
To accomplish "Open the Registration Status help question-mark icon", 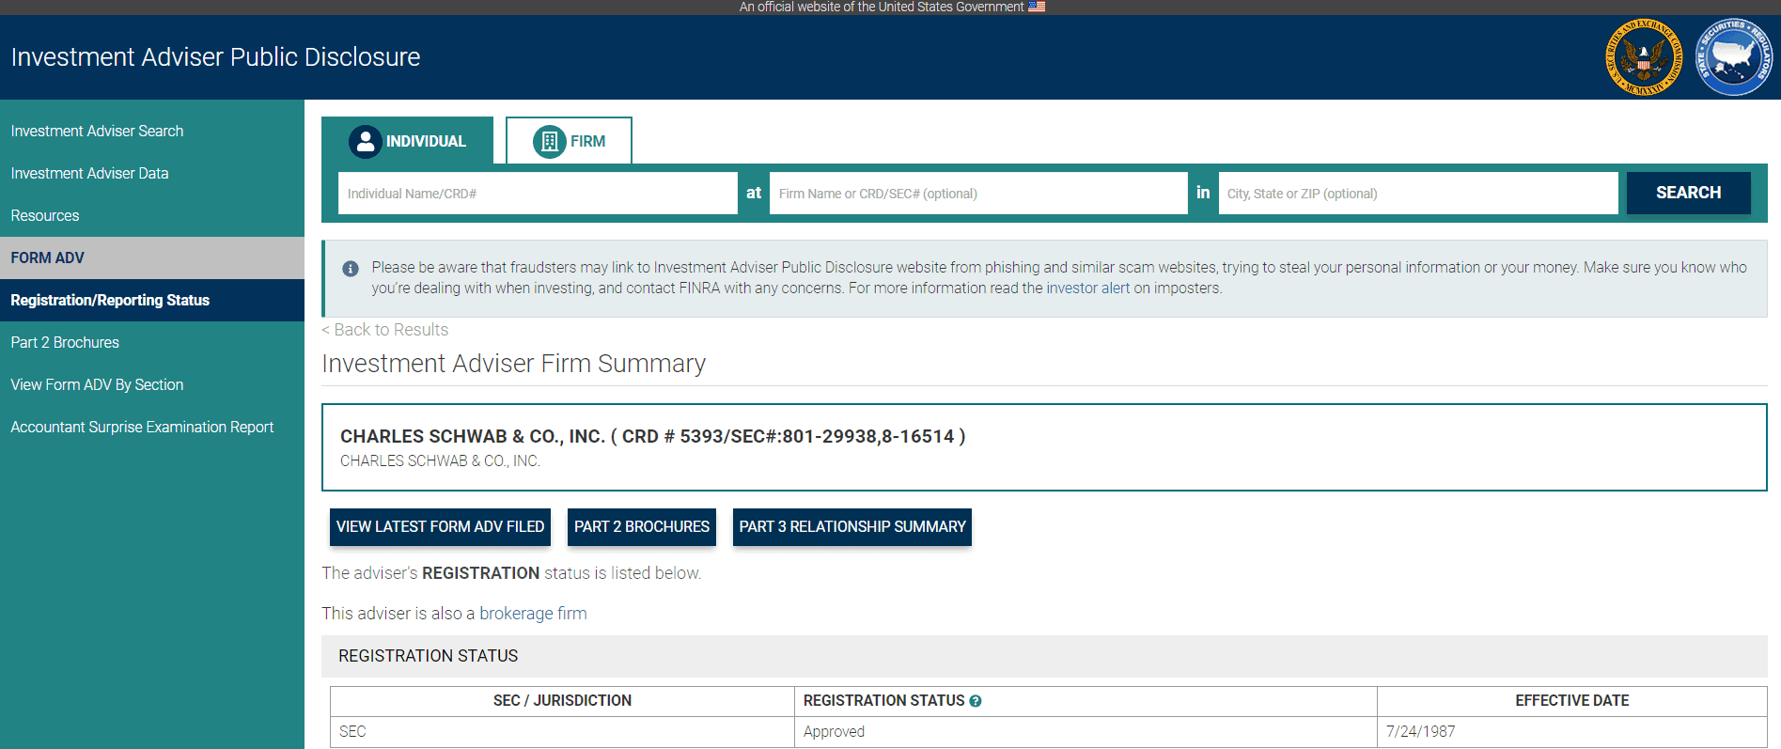I will click(x=976, y=701).
